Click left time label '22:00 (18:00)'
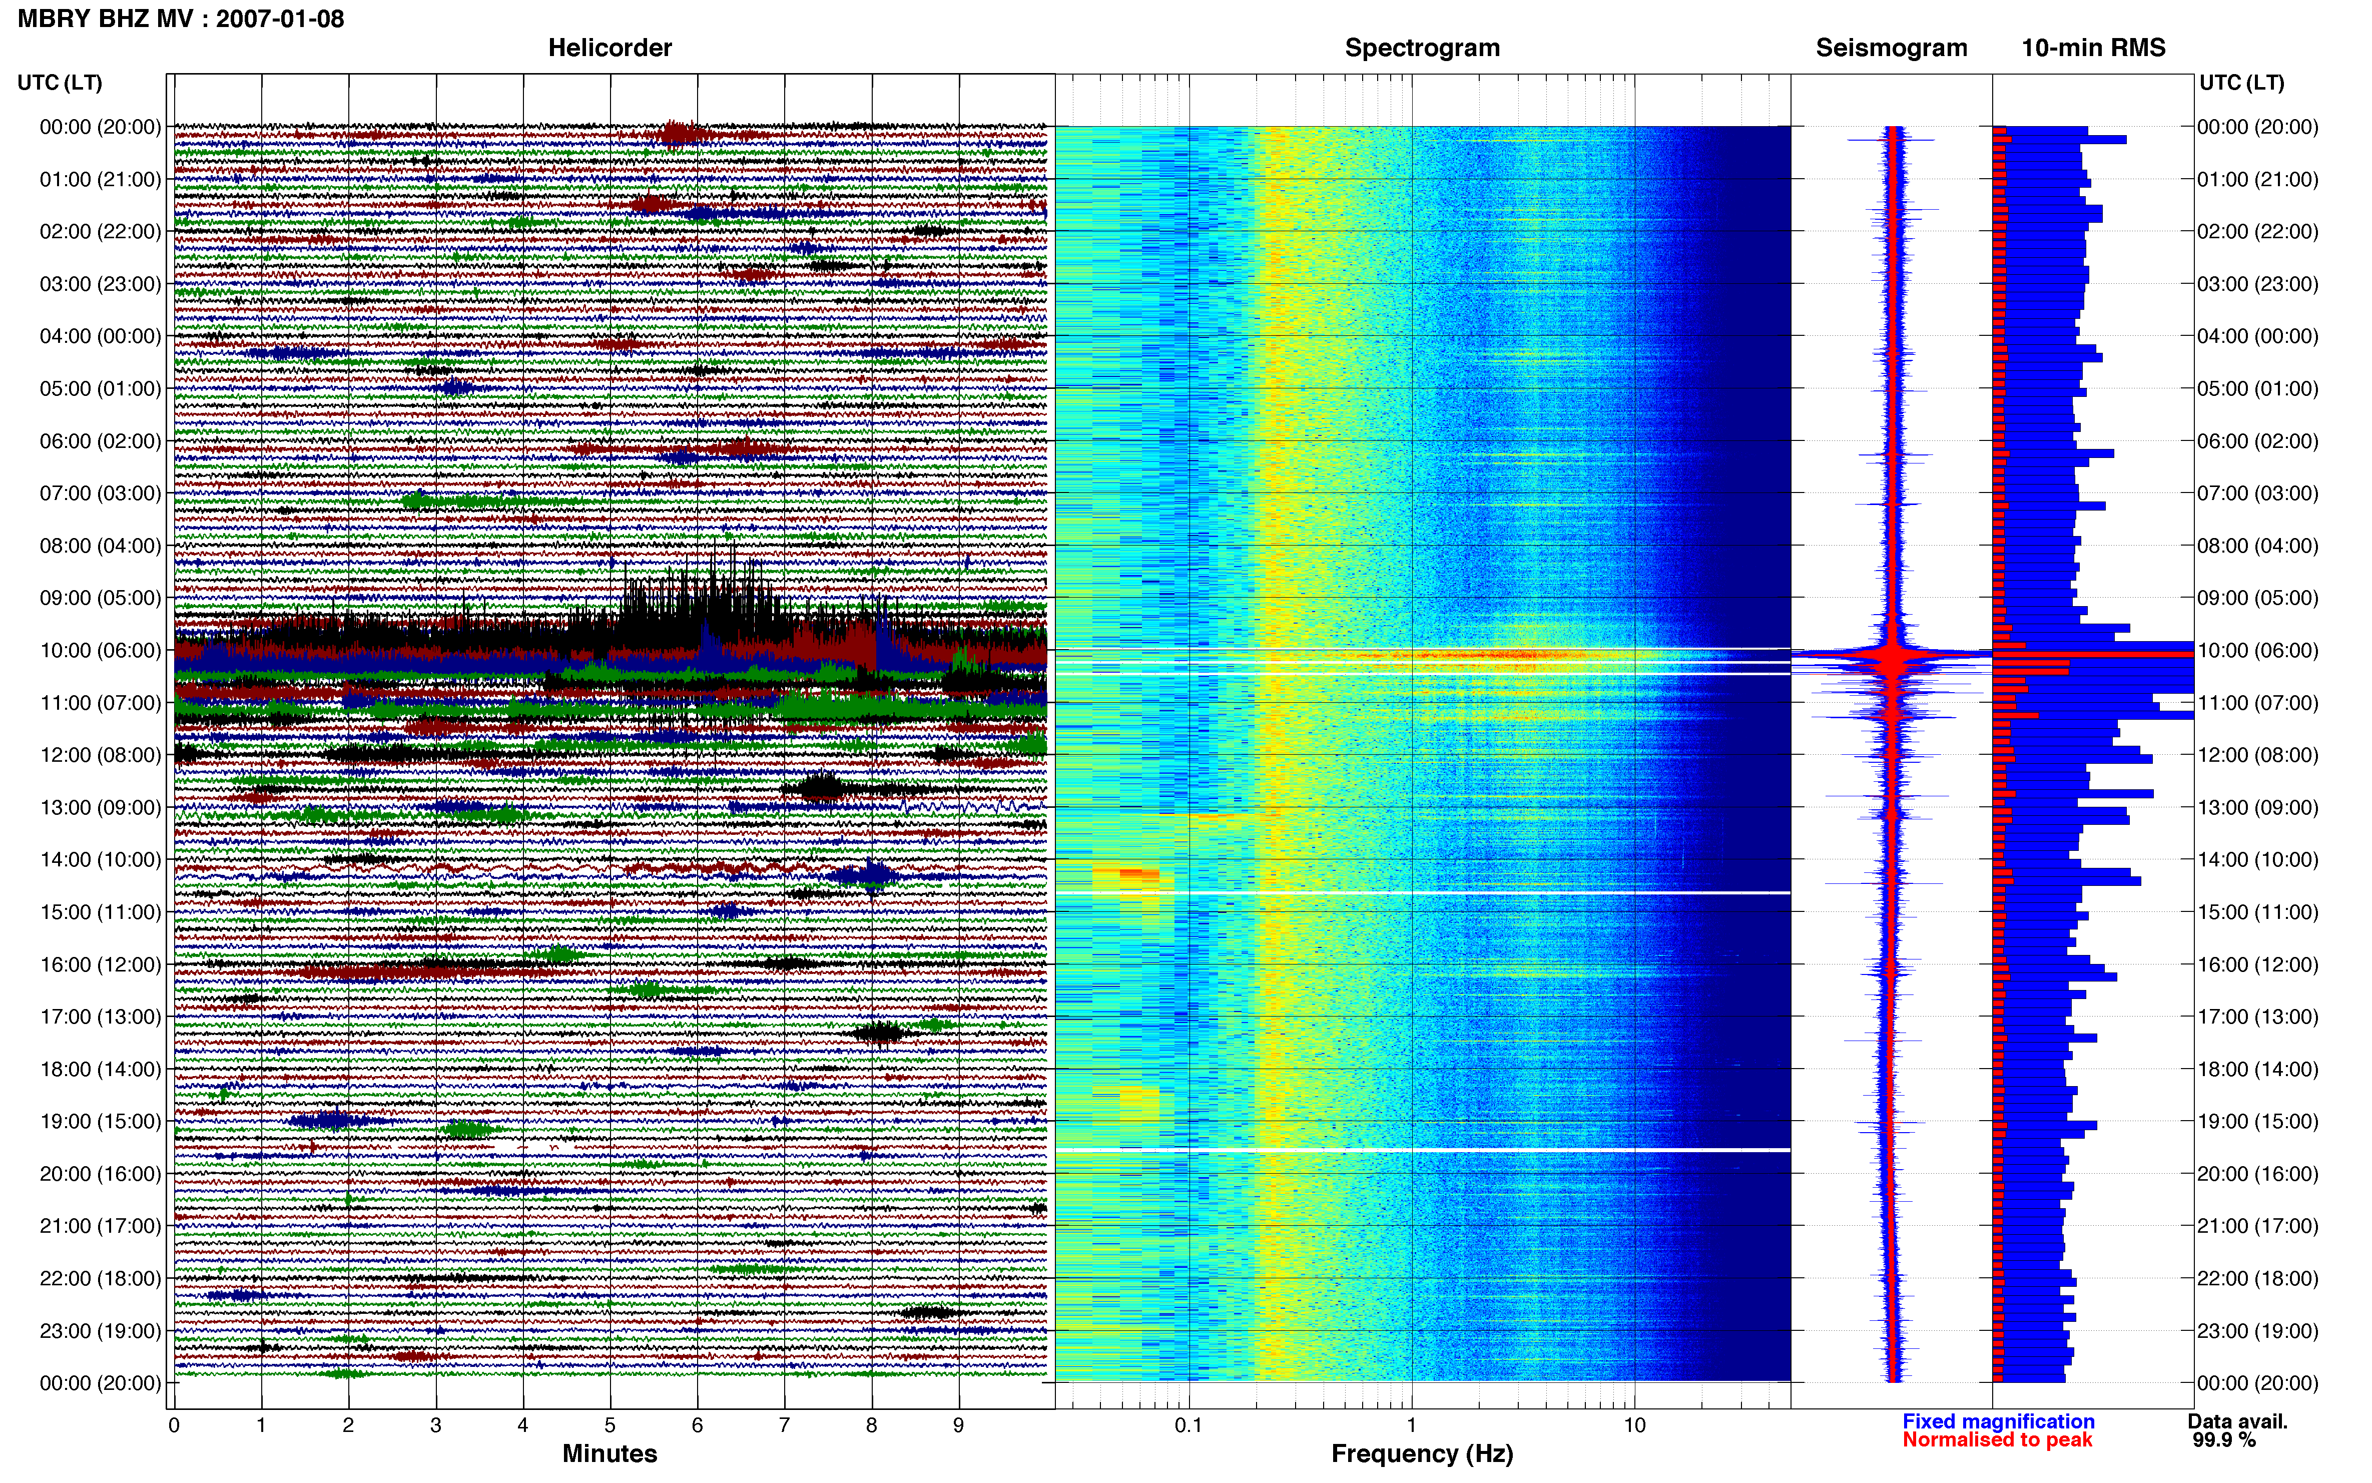The width and height of the screenshot is (2372, 1483). point(100,1279)
